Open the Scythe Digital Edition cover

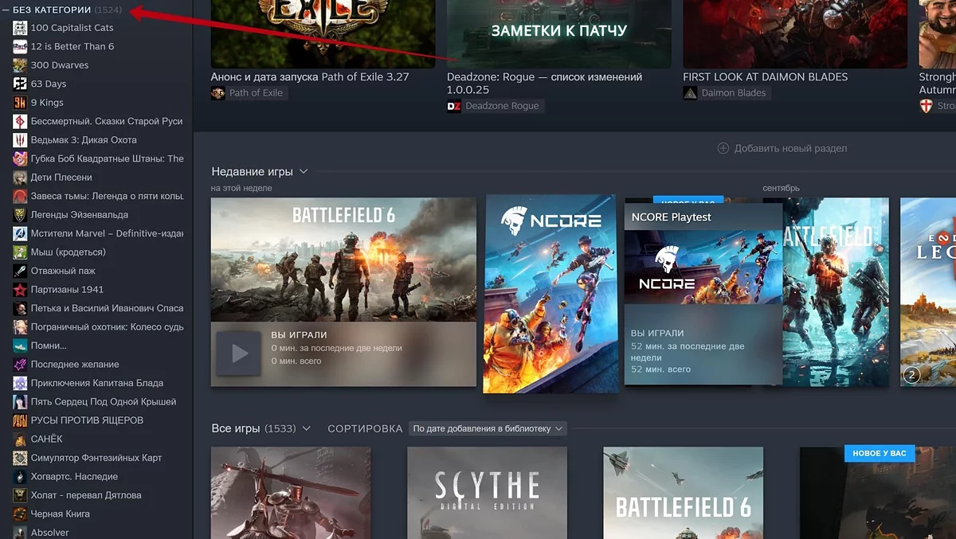487,492
